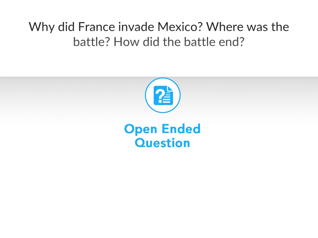The image size is (318, 238).
Task: Select the 'Why did France invade Mexico?' text
Action: [x=116, y=27]
